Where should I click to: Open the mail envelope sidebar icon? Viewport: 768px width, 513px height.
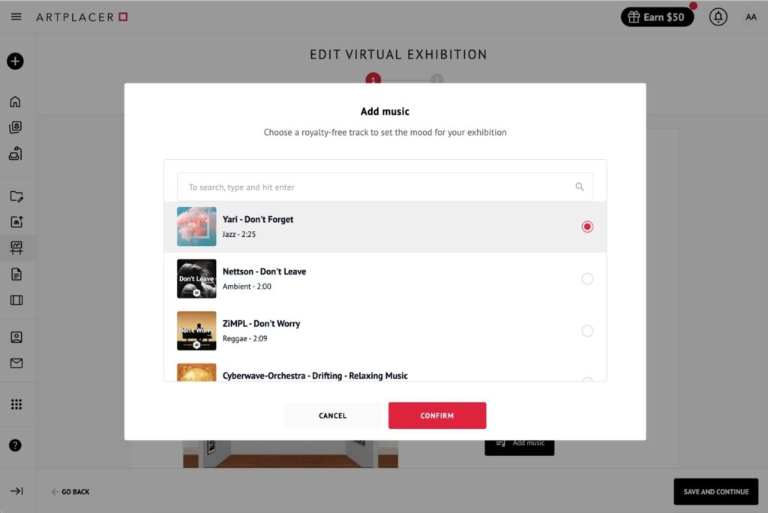pyautogui.click(x=16, y=363)
